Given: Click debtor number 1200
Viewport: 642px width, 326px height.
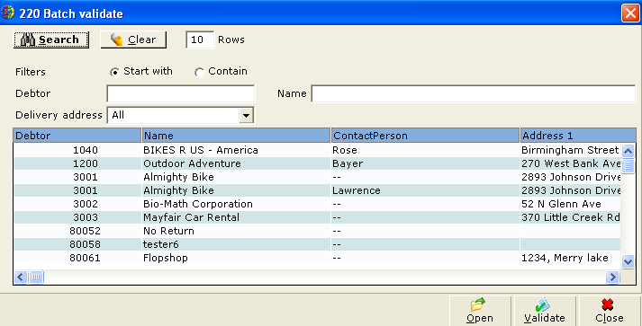Looking at the screenshot, I should click(86, 163).
